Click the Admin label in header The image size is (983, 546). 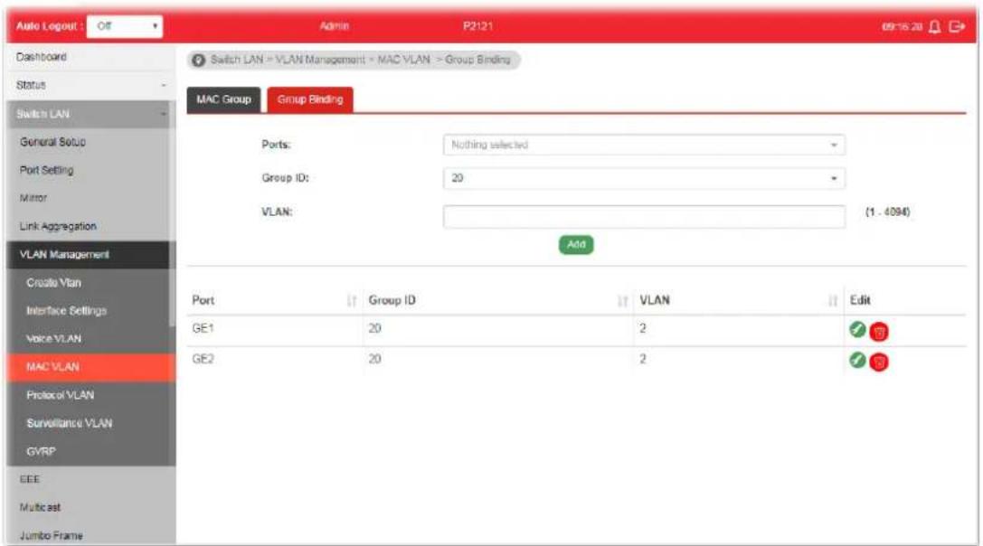tap(334, 26)
